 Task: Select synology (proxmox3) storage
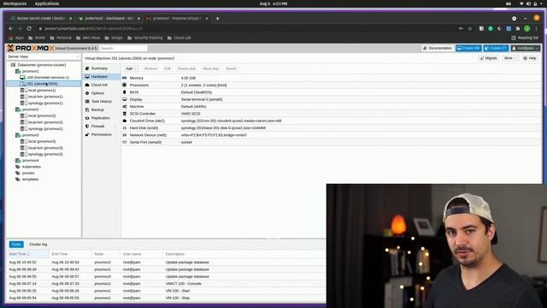45,154
